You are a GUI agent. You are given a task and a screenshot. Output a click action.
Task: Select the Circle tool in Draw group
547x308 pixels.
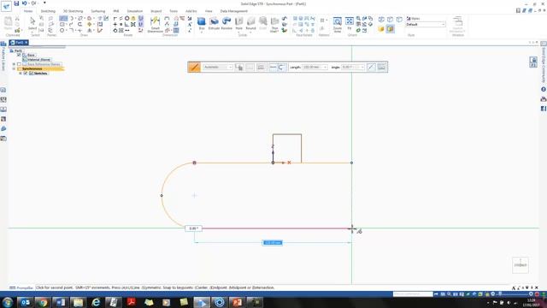pos(62,31)
